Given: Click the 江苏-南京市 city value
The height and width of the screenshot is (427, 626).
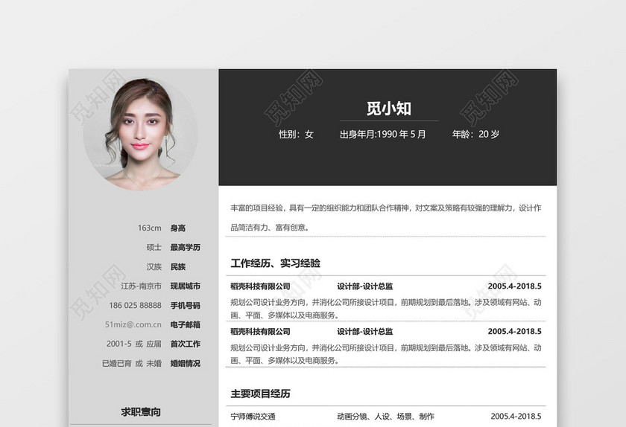Looking at the screenshot, I should pos(142,286).
